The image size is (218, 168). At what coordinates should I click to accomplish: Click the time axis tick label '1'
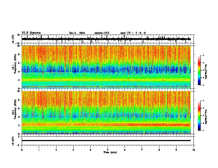pyautogui.click(x=39, y=150)
